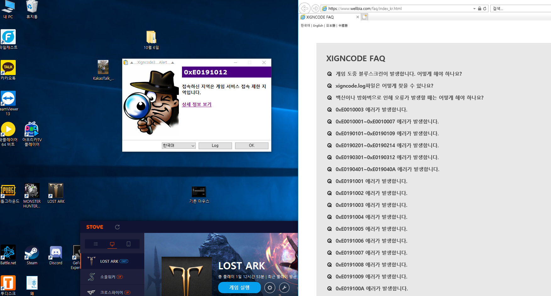Select the PC games tab in STOVE
551x296 pixels.
112,244
